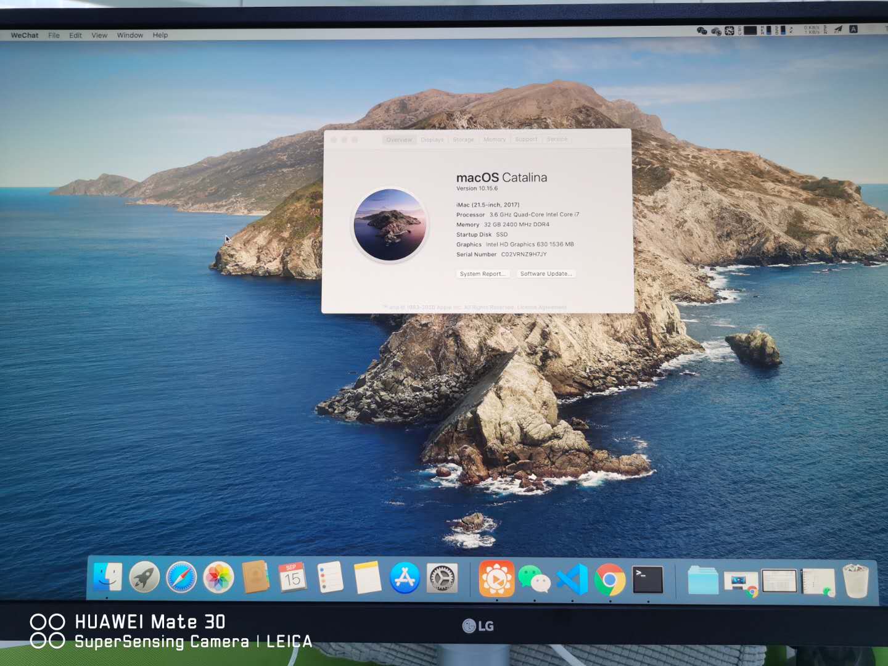Switch to WeChat from the dock
This screenshot has width=888, height=666.
point(534,580)
